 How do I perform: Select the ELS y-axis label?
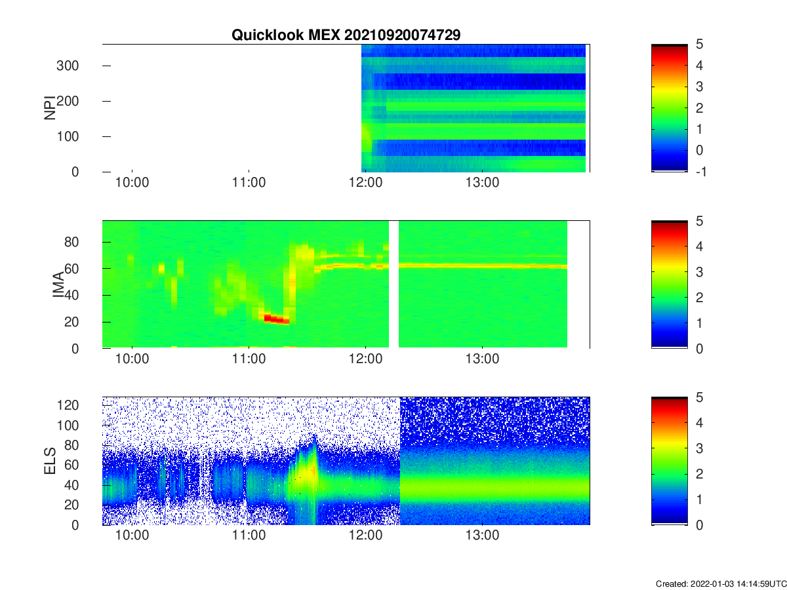[49, 461]
